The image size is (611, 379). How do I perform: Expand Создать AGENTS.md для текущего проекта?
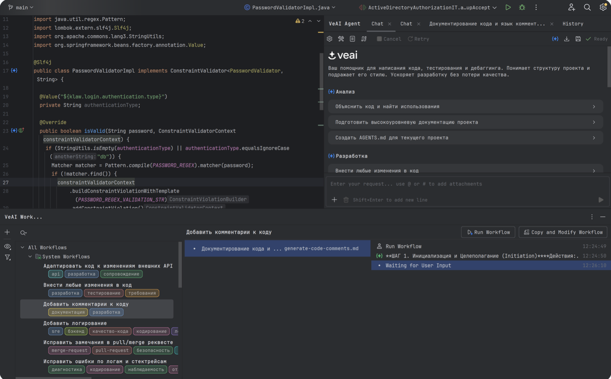[465, 138]
